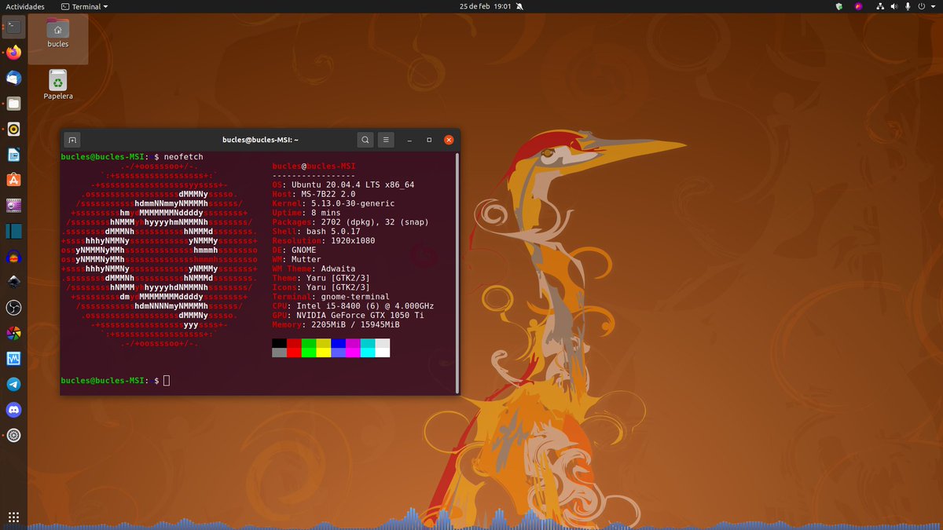
Task: Click the Host: MS-7B22 2.0 line
Action: pyautogui.click(x=314, y=194)
